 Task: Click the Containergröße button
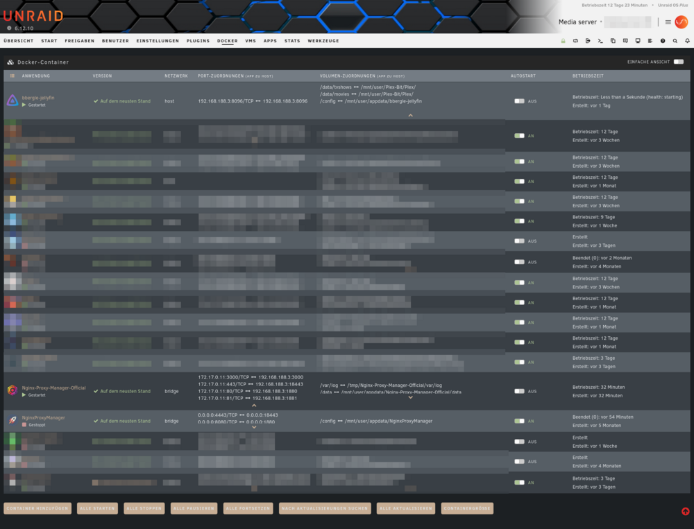tap(467, 508)
